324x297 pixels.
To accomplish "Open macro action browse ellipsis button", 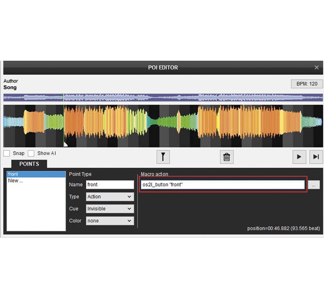I will pos(314,185).
